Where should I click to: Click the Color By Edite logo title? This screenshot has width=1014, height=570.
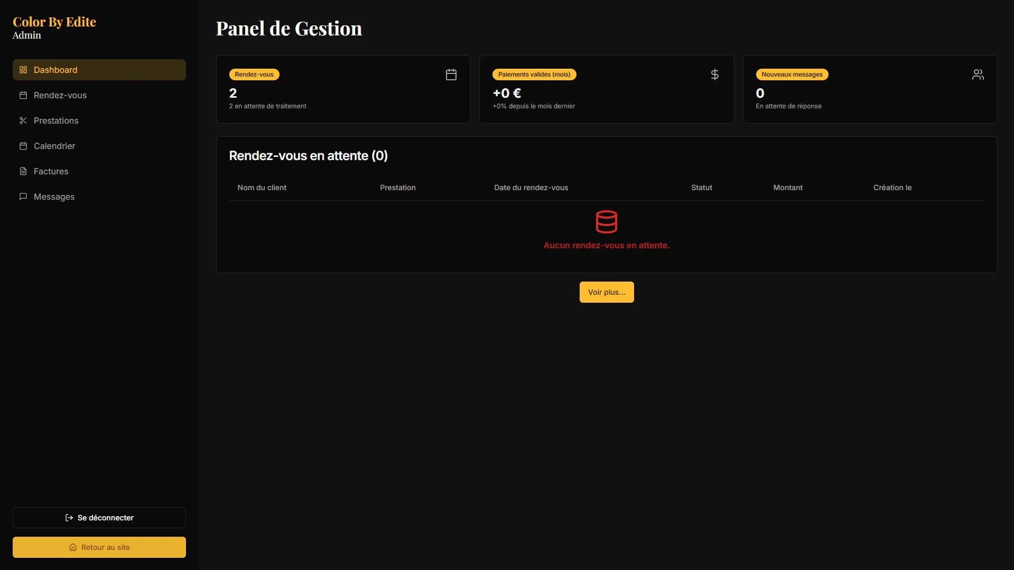pyautogui.click(x=54, y=22)
